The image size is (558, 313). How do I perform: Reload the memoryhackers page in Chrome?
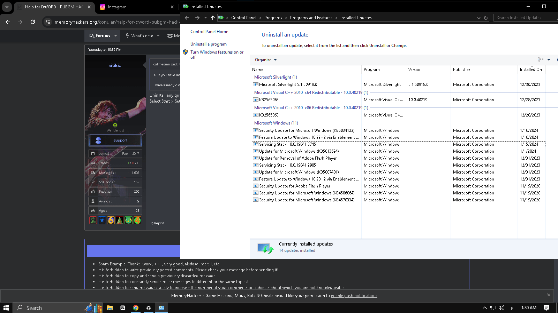tap(33, 22)
